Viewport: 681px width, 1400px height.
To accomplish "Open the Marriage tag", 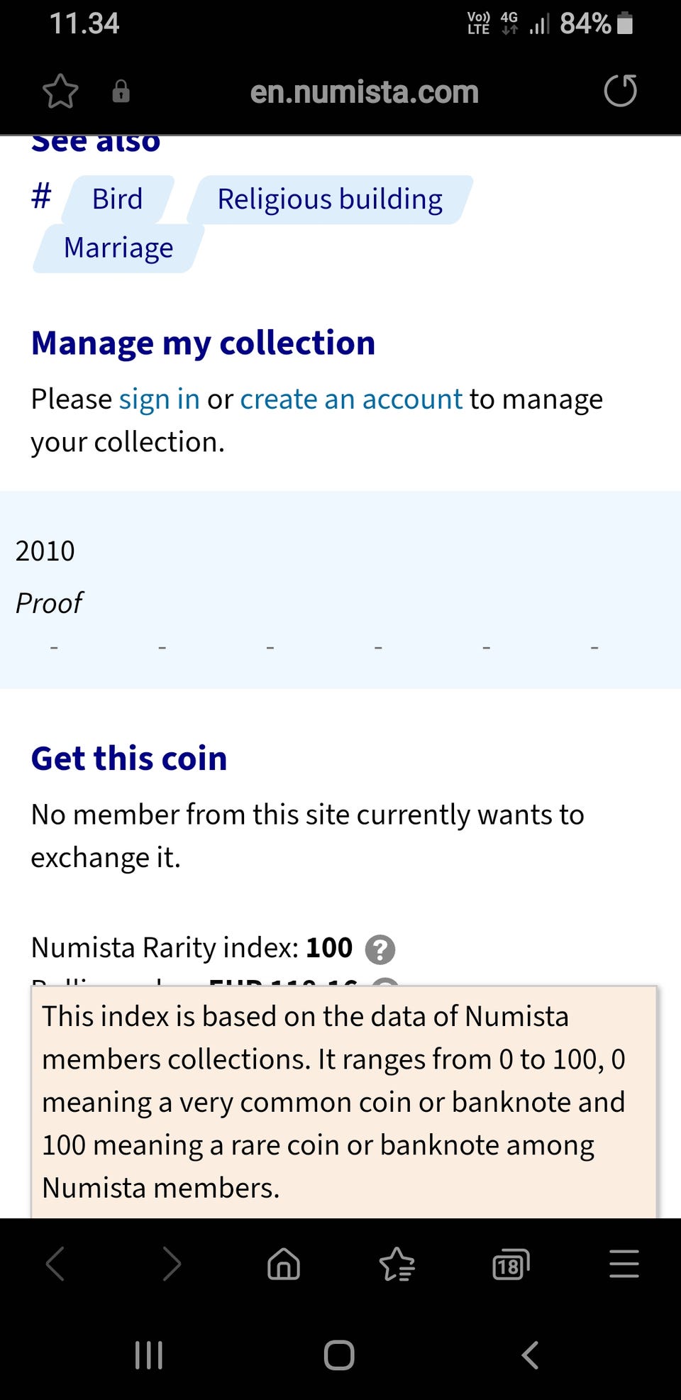I will 118,248.
